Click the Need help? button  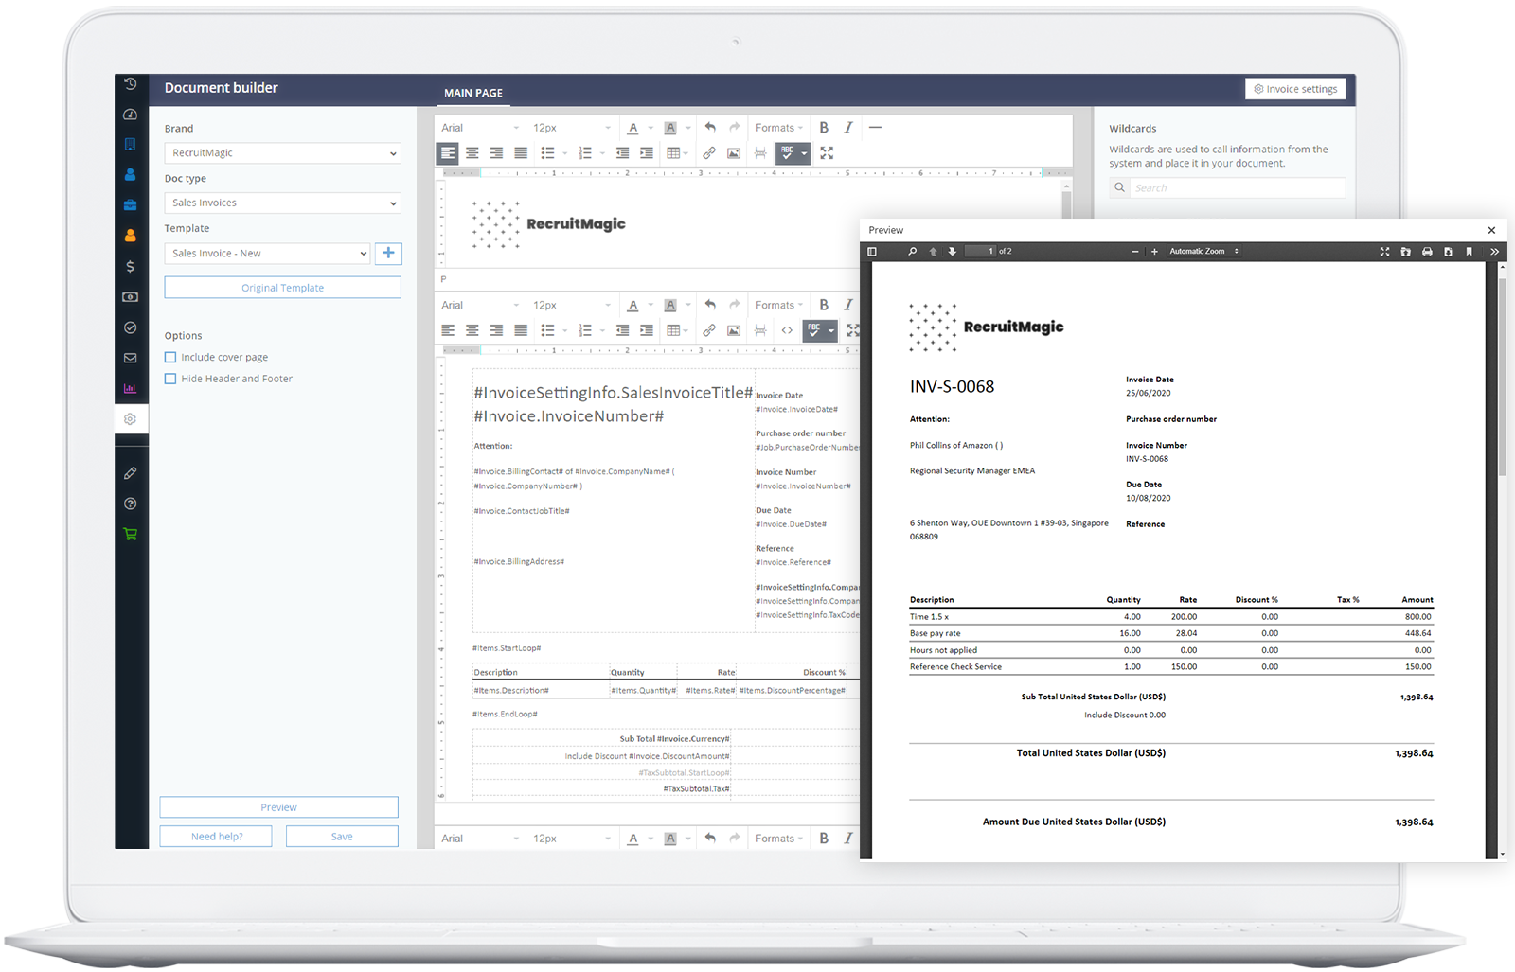click(216, 837)
